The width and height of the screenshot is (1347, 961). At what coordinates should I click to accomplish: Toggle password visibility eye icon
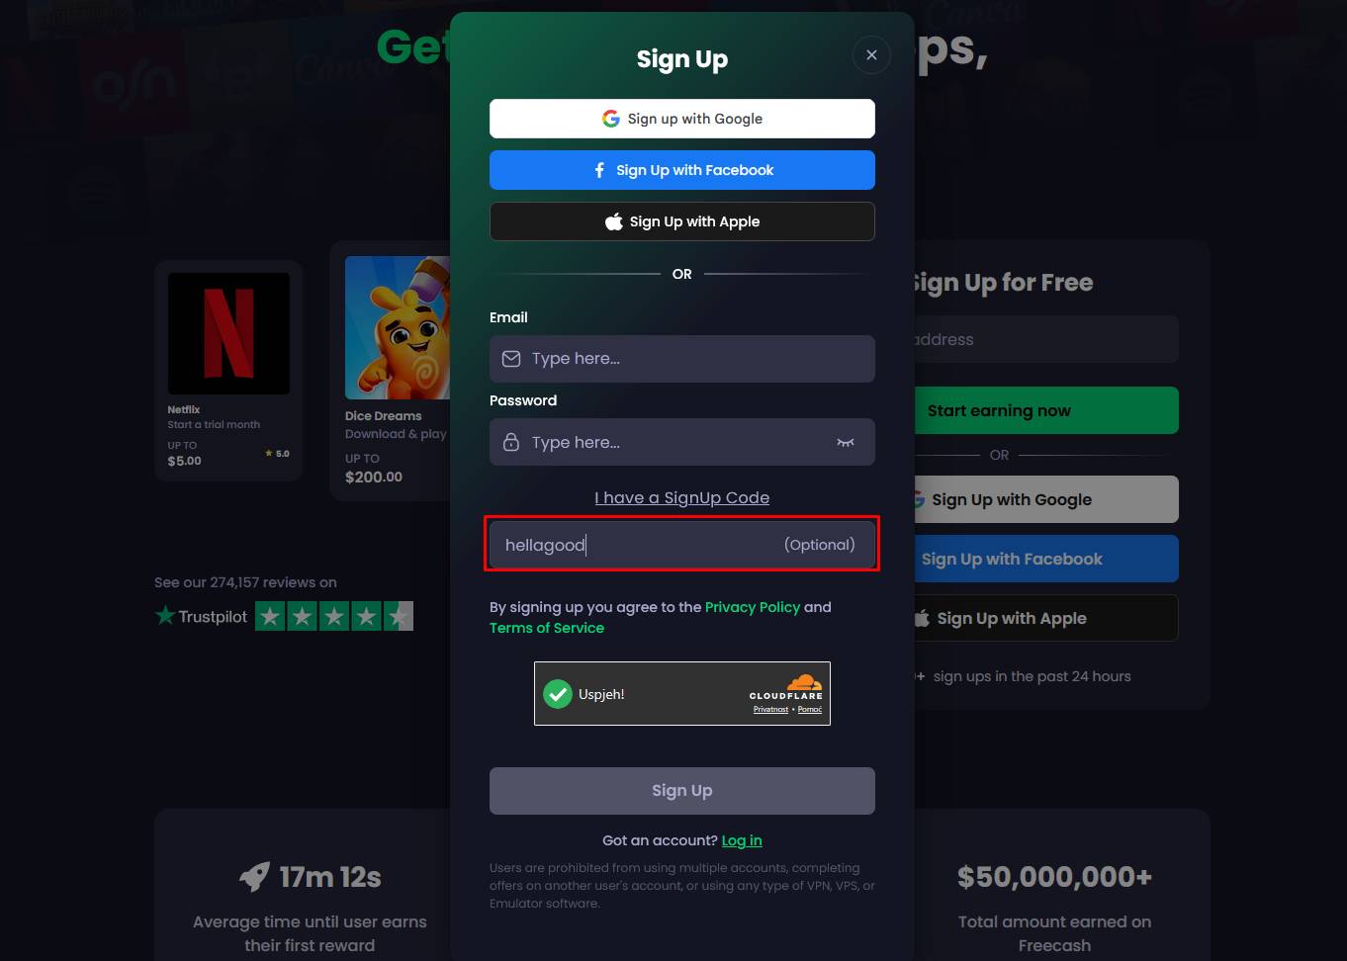846,442
